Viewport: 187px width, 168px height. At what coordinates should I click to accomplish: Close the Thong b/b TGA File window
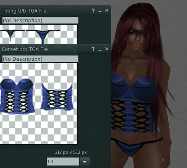tap(107, 10)
